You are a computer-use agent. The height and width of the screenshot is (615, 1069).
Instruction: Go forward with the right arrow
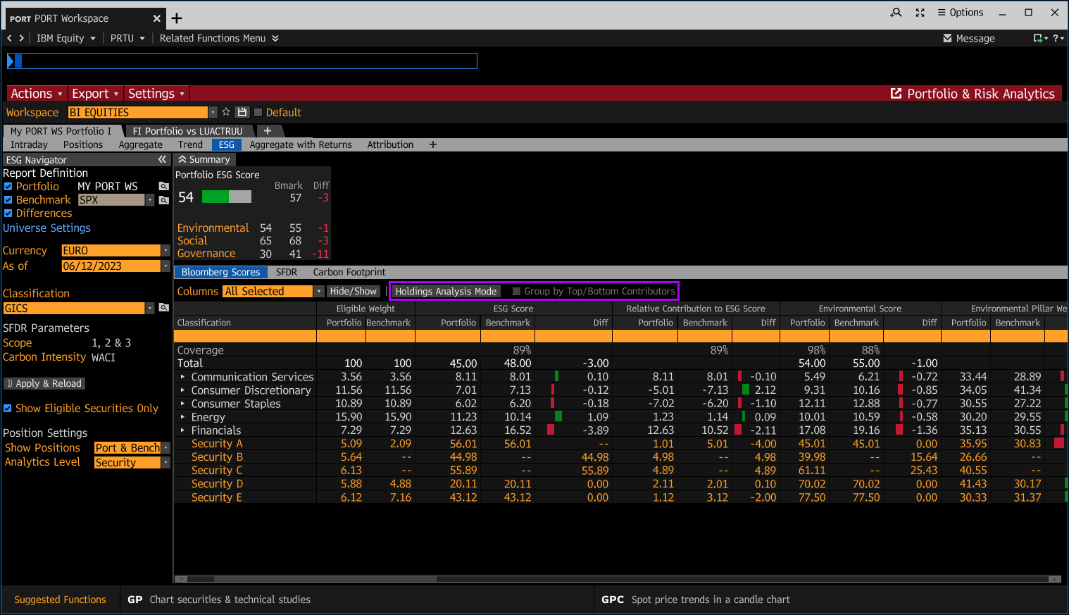(x=22, y=38)
